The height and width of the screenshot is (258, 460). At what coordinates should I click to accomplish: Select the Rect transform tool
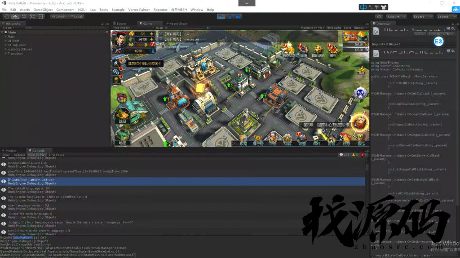point(41,17)
